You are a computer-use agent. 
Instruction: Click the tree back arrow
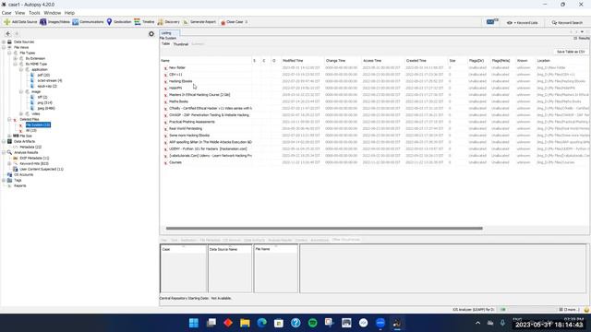click(x=8, y=33)
